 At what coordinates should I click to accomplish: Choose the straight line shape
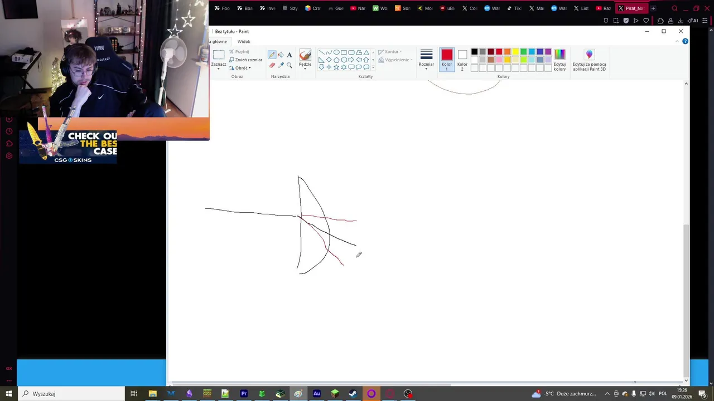click(321, 52)
